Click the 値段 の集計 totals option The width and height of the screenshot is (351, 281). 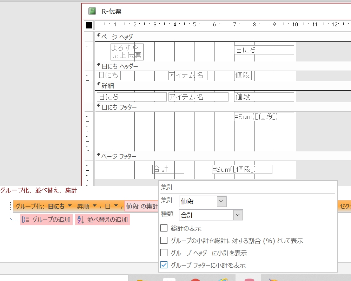click(142, 206)
